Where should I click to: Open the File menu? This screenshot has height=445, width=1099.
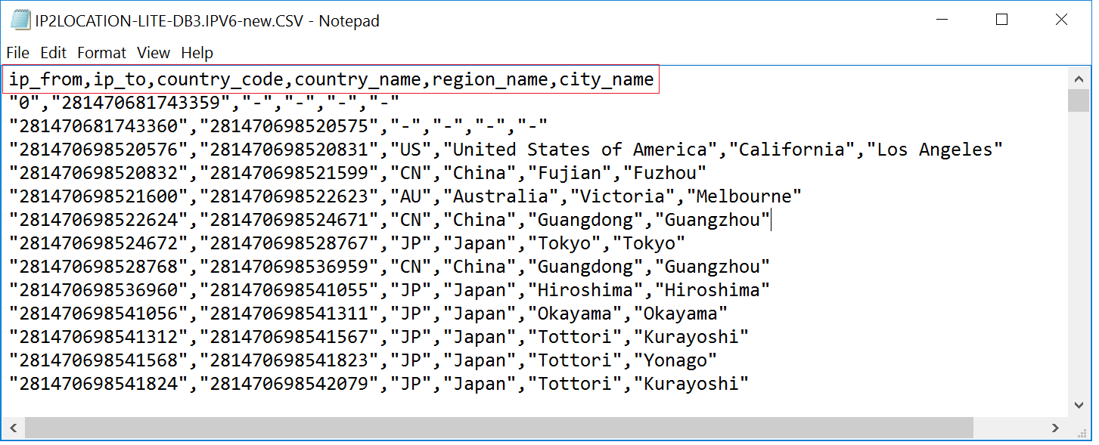17,53
